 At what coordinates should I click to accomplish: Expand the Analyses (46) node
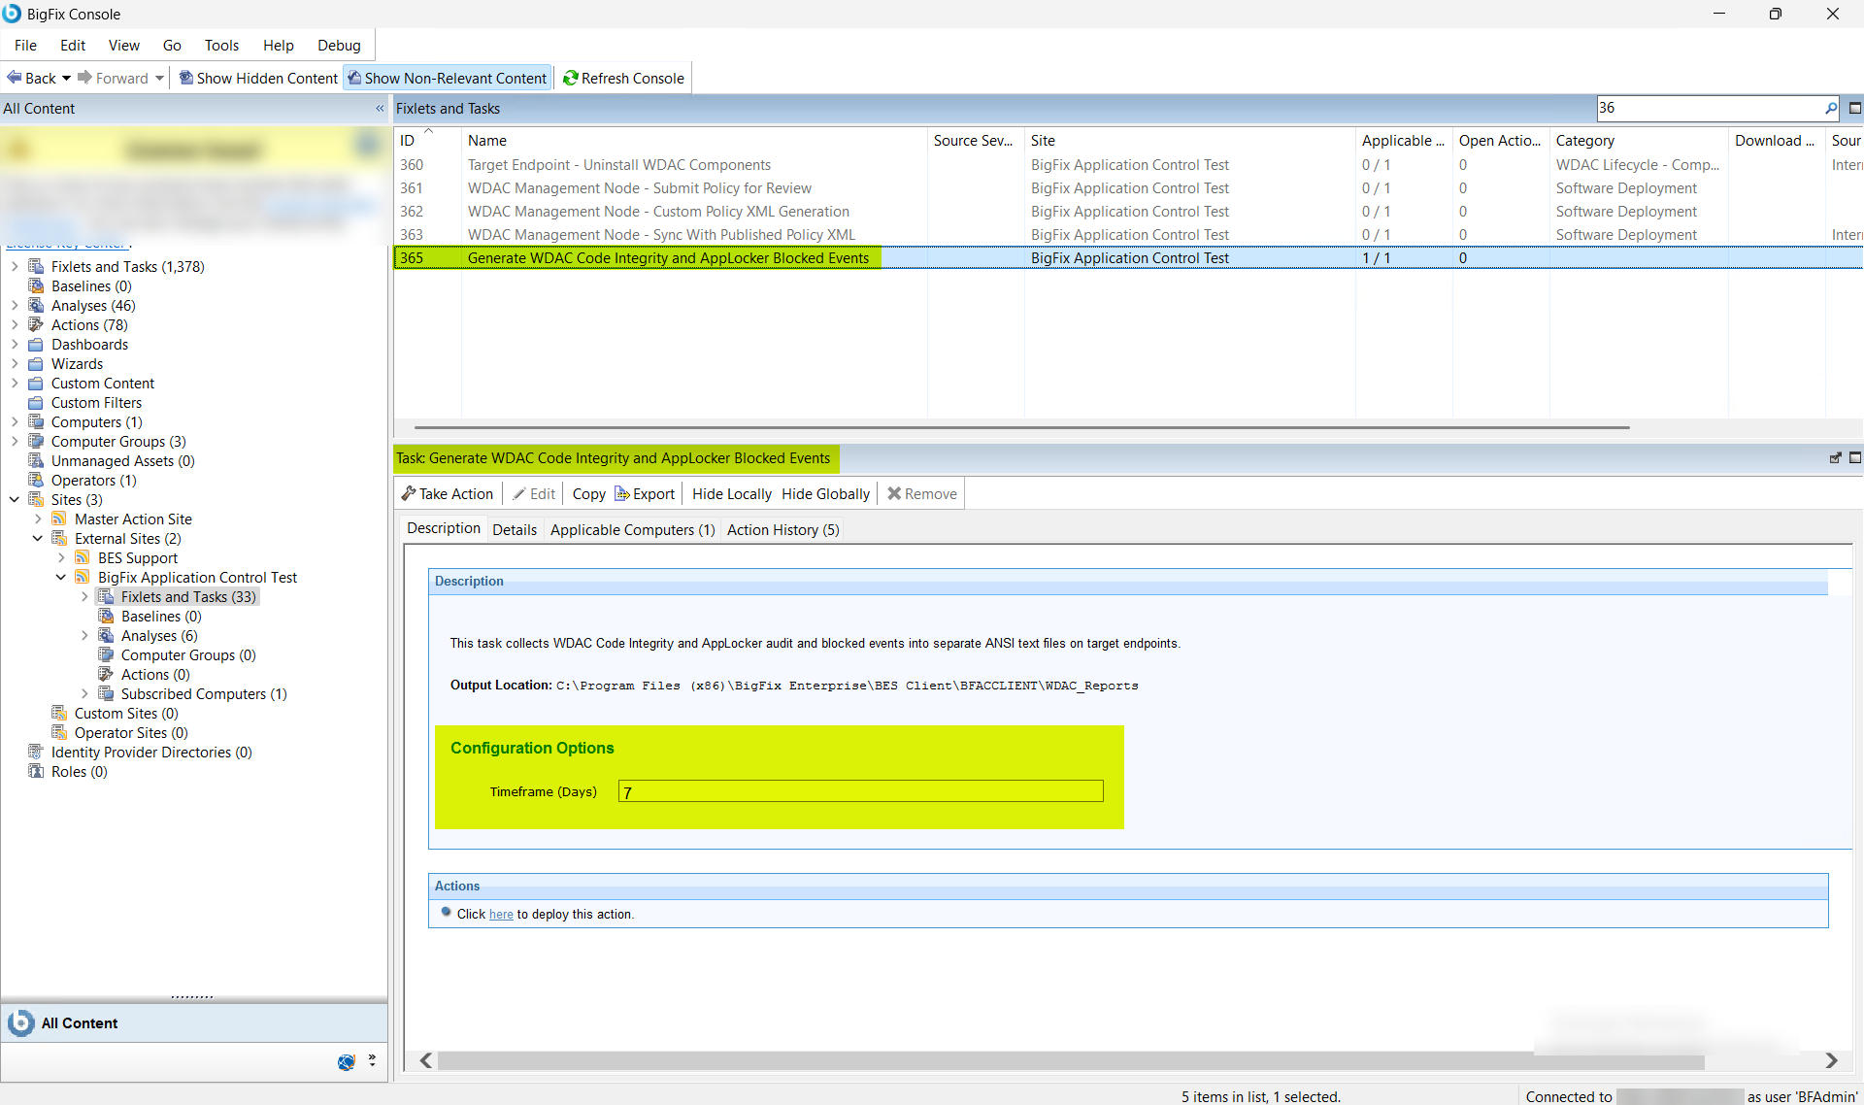[x=15, y=305]
